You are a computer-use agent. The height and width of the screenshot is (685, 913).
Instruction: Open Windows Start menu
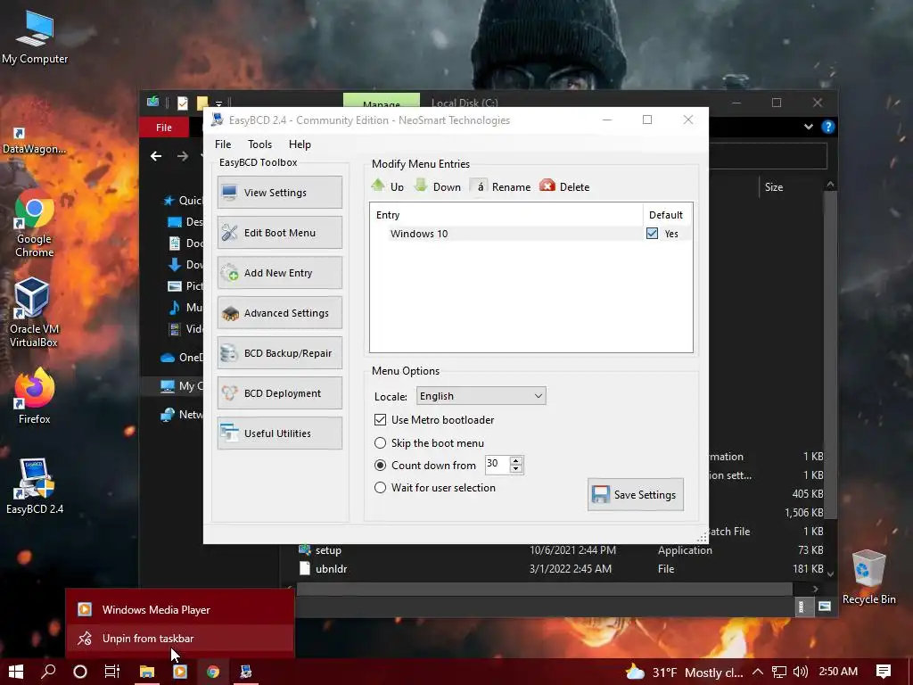[x=16, y=672]
